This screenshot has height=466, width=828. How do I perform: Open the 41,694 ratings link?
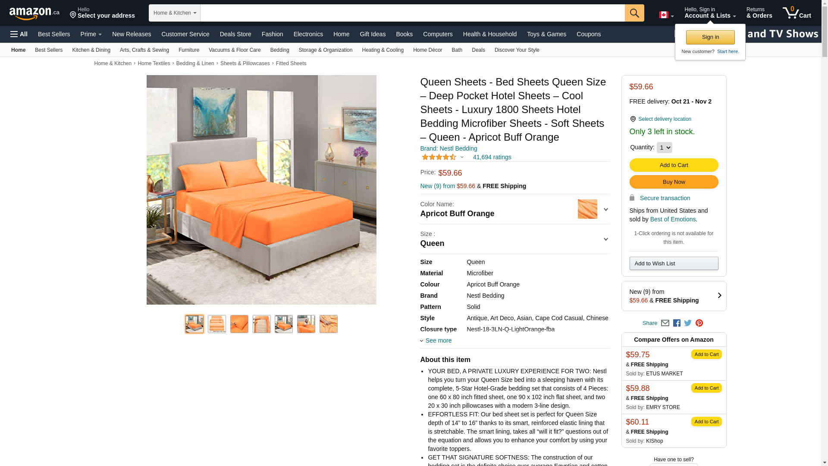click(x=492, y=157)
